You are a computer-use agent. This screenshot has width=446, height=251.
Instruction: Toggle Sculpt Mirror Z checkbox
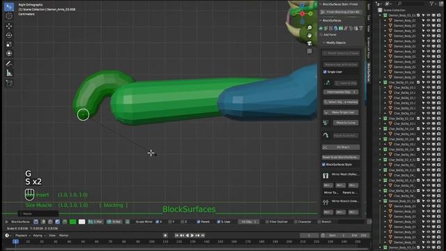183,222
